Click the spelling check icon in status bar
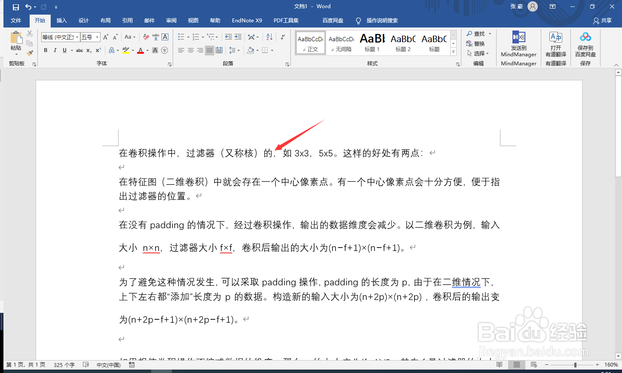622x373 pixels. (x=85, y=365)
